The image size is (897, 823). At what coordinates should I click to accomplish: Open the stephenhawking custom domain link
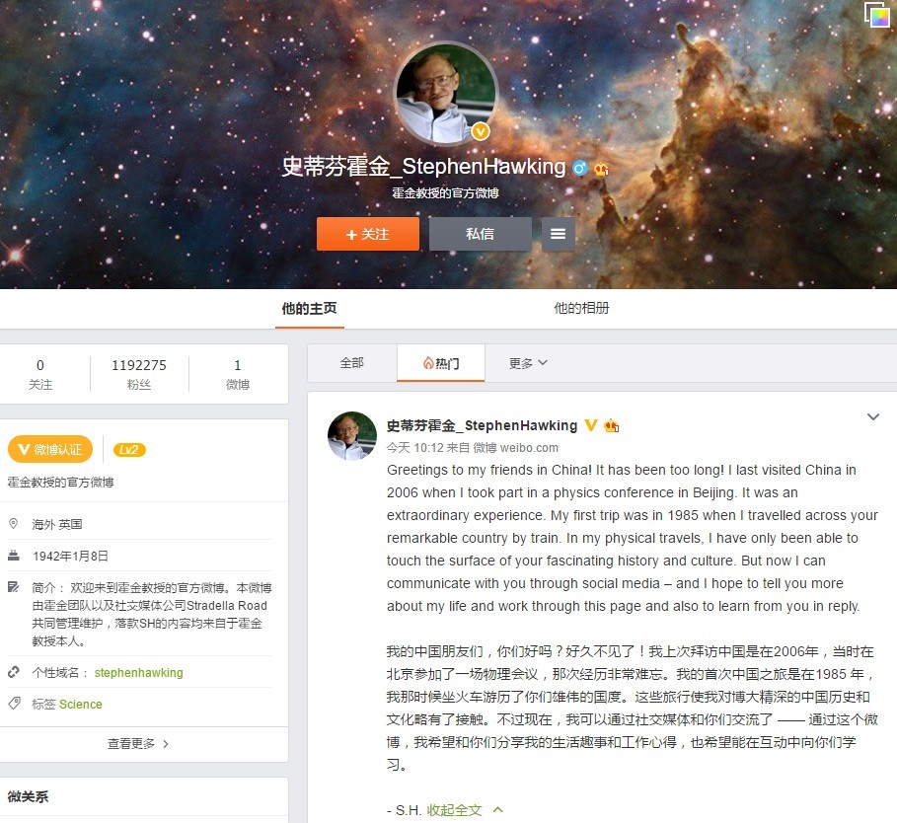(x=139, y=673)
